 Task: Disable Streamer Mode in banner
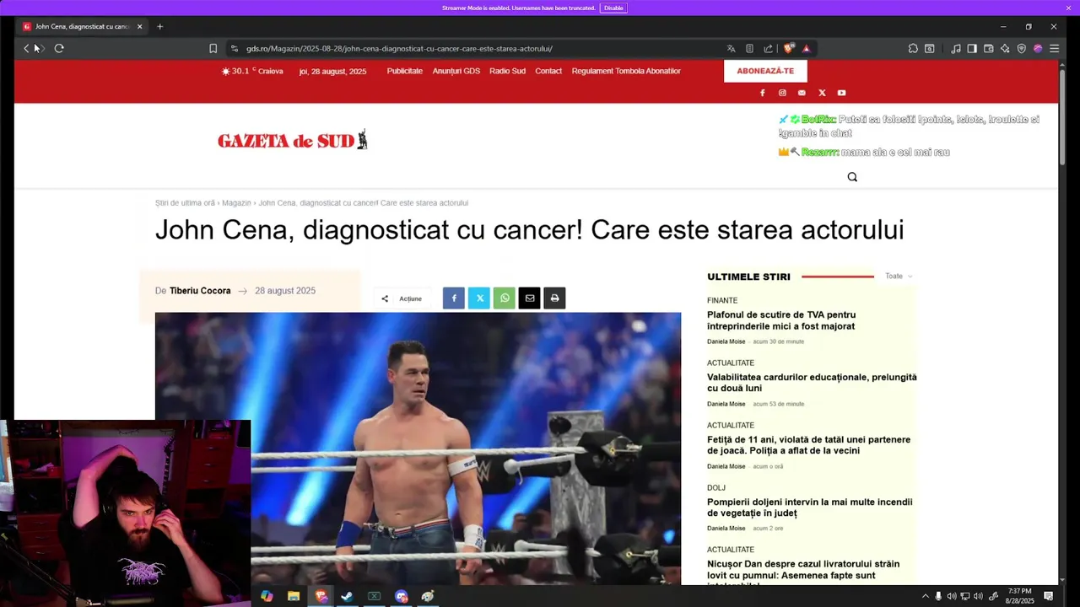[x=613, y=8]
